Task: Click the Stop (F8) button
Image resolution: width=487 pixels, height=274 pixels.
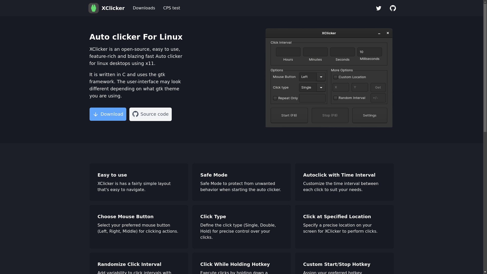Action: click(x=330, y=115)
